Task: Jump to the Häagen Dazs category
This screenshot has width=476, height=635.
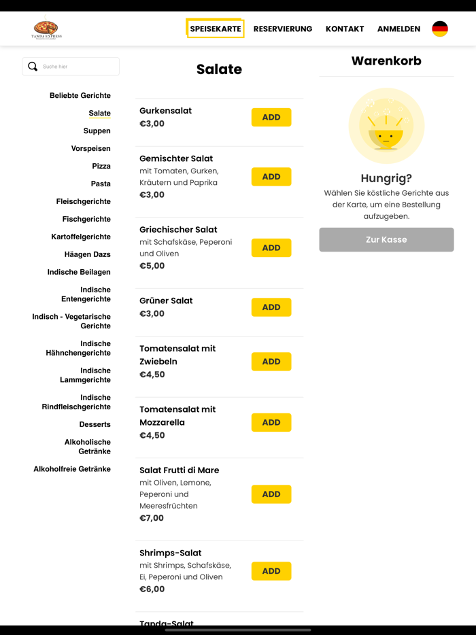Action: (88, 254)
